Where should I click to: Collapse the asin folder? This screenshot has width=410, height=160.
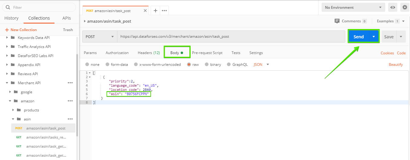pyautogui.click(x=13, y=119)
